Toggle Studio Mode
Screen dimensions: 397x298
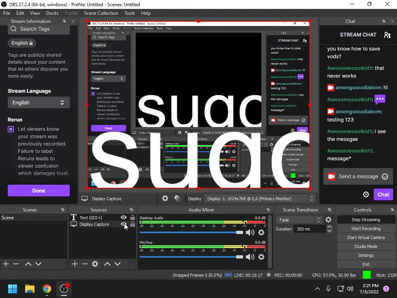[366, 246]
